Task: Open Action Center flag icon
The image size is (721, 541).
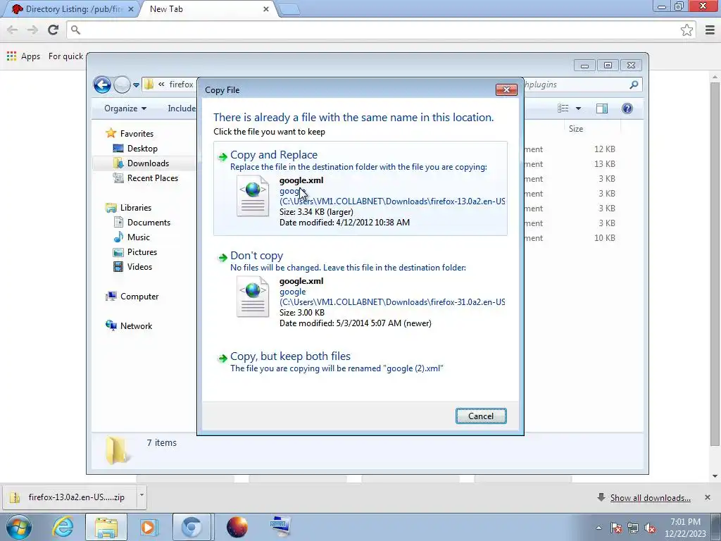Action: click(616, 528)
